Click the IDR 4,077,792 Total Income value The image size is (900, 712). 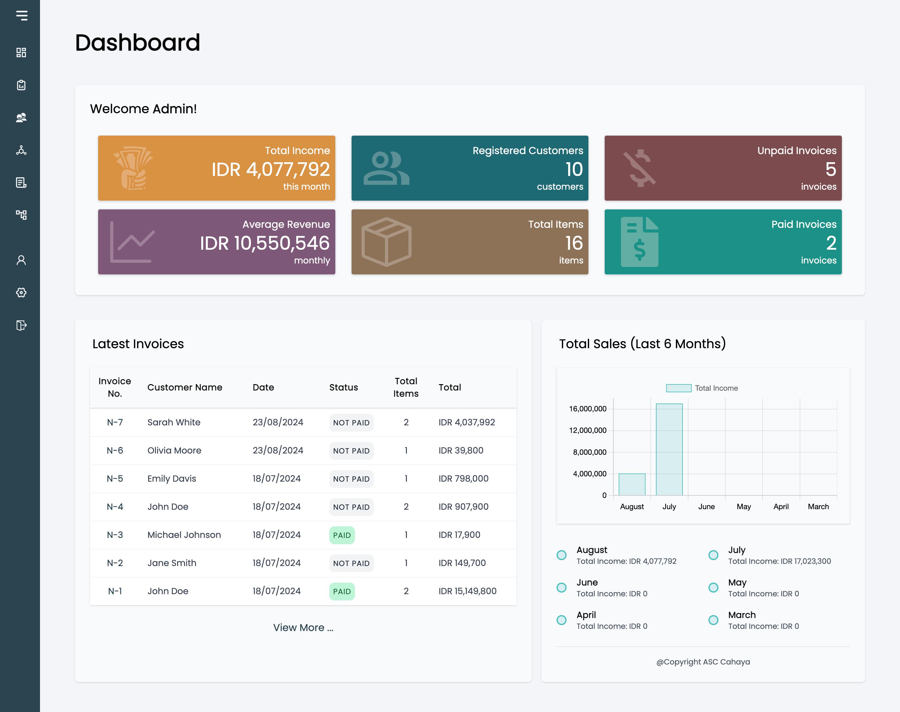coord(271,170)
